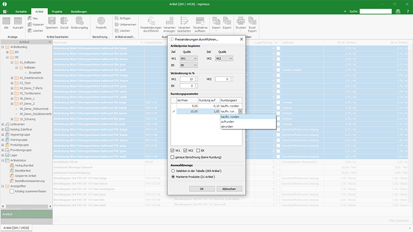Image resolution: width=413 pixels, height=232 pixels.
Task: Switch to the Bestellungen tab
Action: pyautogui.click(x=79, y=11)
